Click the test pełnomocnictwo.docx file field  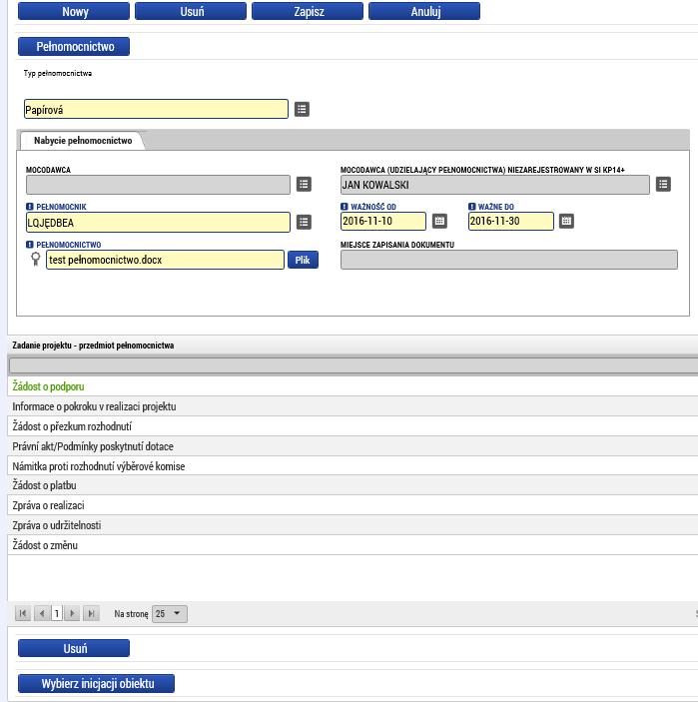click(165, 260)
